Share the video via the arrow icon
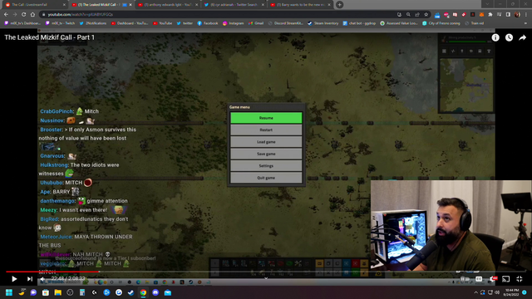Screen dimensions: 532x299 coord(523,37)
